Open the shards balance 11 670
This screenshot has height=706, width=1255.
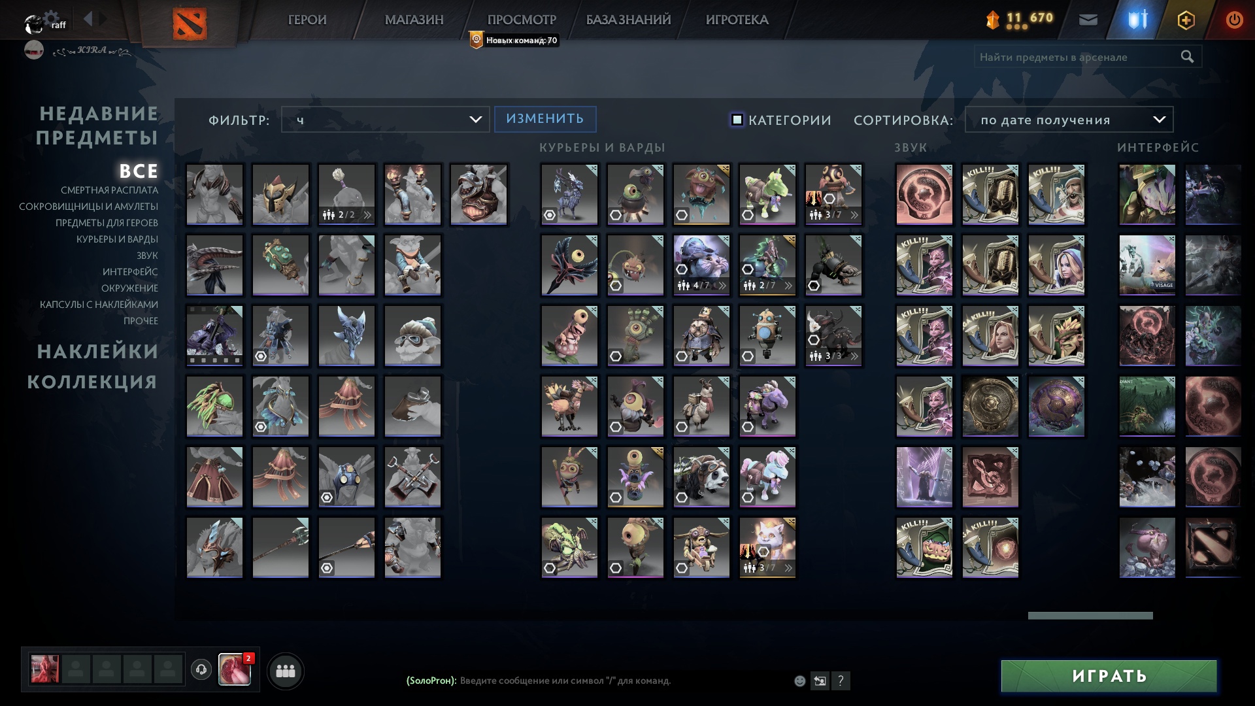1020,20
